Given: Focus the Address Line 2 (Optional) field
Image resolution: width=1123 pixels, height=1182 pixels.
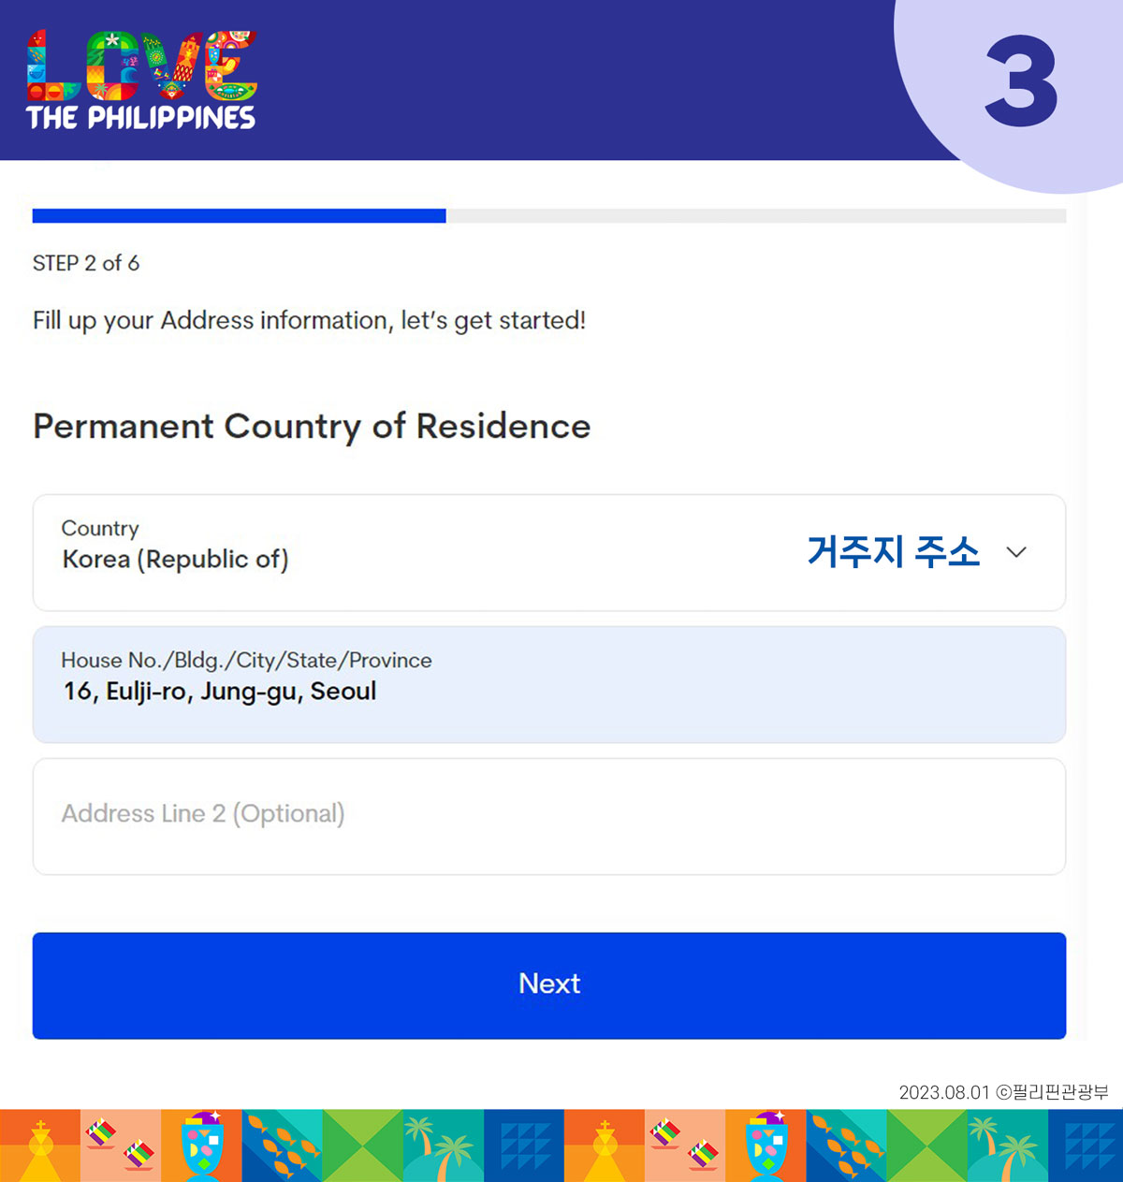Looking at the screenshot, I should click(x=549, y=817).
